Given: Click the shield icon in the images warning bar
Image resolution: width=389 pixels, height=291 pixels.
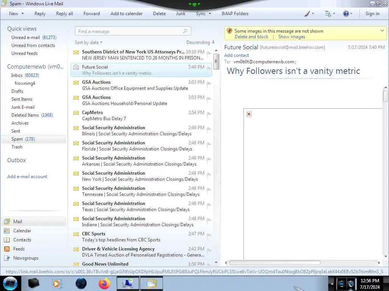Looking at the screenshot, I should click(x=229, y=31).
